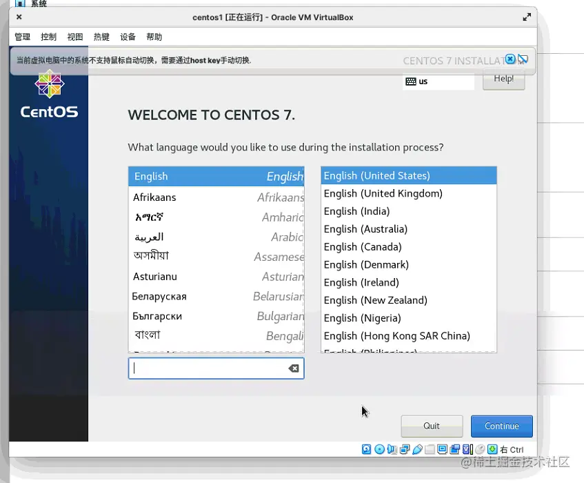Dismiss the mouse capture notification
The height and width of the screenshot is (483, 584).
[510, 59]
